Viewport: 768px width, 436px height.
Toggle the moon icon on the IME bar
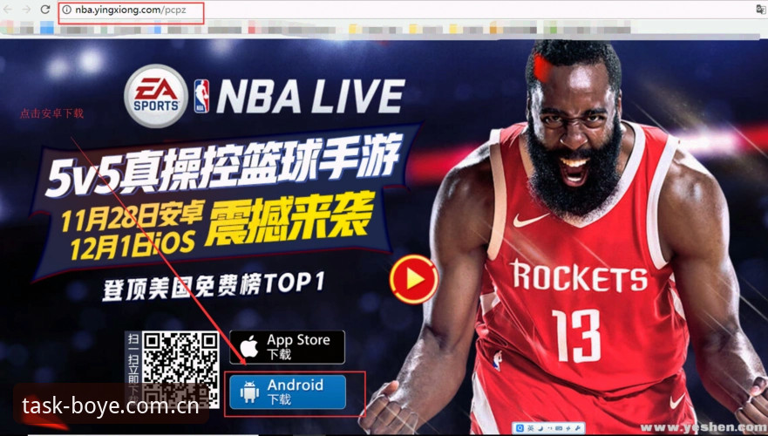[x=541, y=428]
